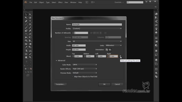Screen dimensions: 182x102
Task: Click the Bottom bleed value field
Action: pyautogui.click(x=90, y=56)
